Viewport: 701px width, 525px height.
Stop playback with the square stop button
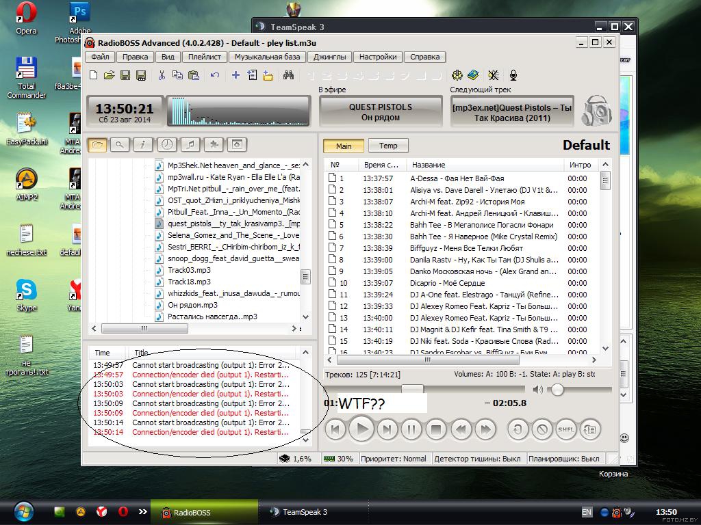436,429
